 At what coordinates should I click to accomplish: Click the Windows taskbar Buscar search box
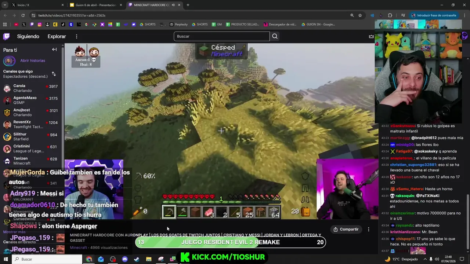click(x=47, y=259)
